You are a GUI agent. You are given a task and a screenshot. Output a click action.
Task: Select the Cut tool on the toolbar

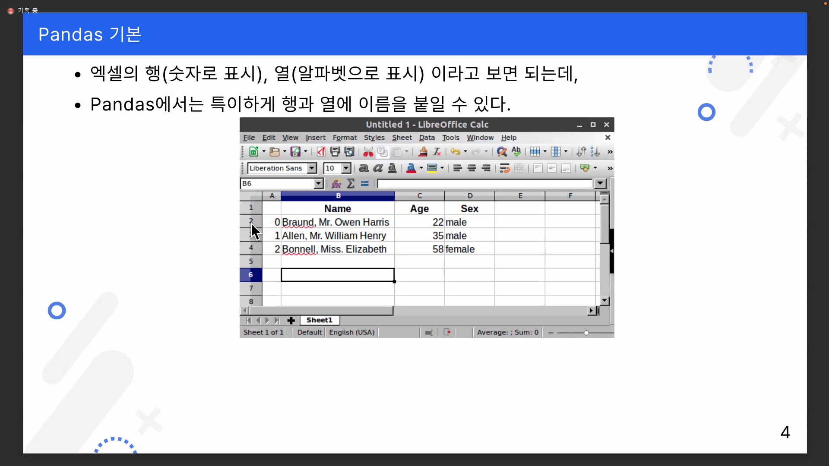367,151
